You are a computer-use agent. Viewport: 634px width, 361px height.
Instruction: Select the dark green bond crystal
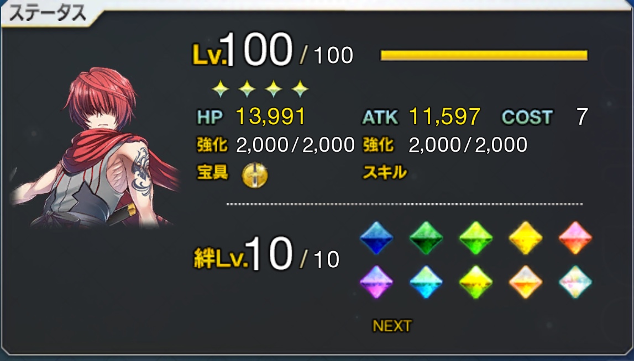point(426,238)
